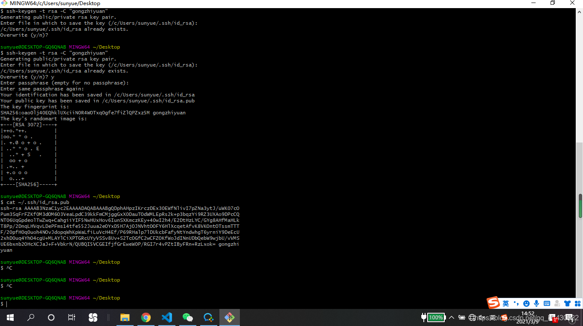
Task: Click the MINGW64 title bar icon
Action: [x=4, y=3]
